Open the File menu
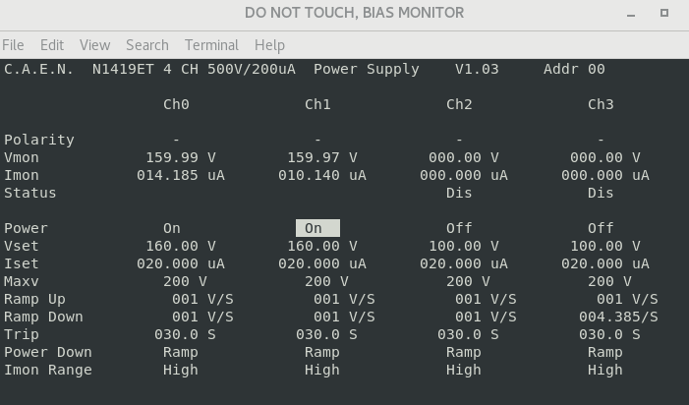The image size is (689, 405). coord(13,45)
